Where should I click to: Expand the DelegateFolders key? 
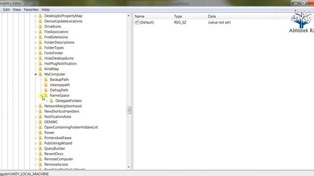pos(47,101)
